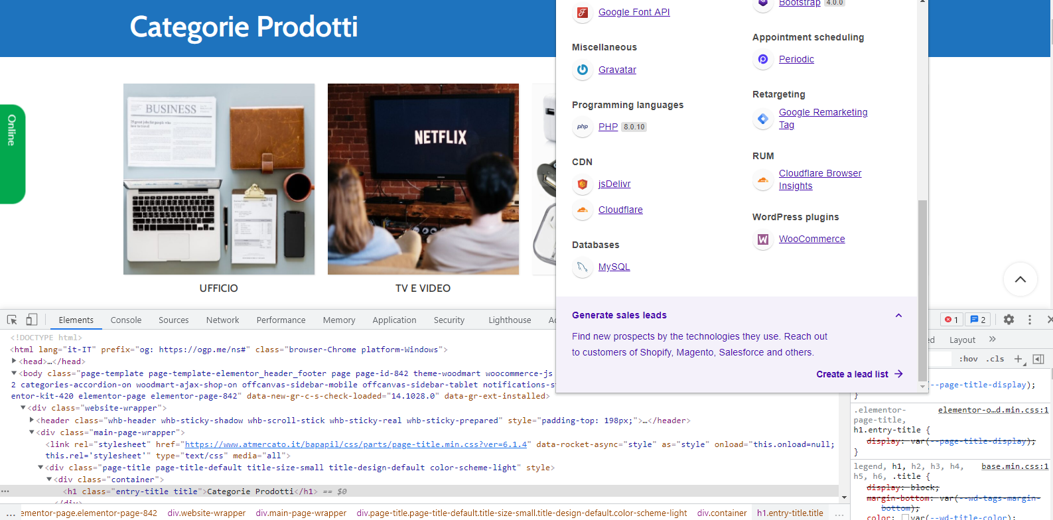
Task: Click the Cloudflare Browser Insights icon
Action: coord(762,180)
